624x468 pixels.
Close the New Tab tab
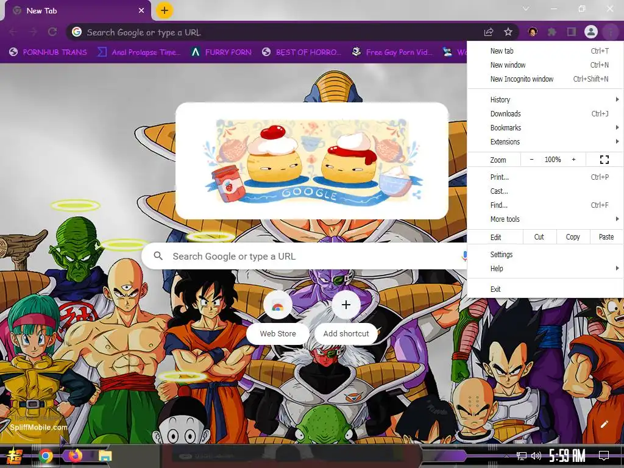click(x=141, y=11)
